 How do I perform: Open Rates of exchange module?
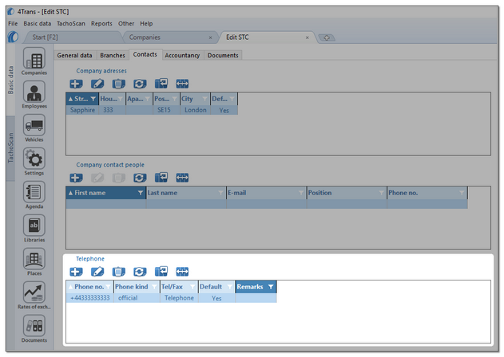(34, 295)
